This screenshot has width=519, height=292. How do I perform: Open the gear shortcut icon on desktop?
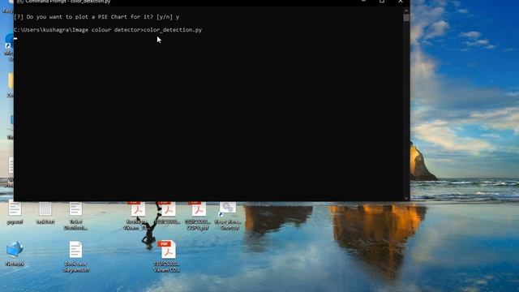229,215
